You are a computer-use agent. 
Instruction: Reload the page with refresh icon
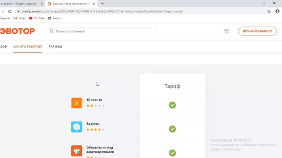pos(10,11)
